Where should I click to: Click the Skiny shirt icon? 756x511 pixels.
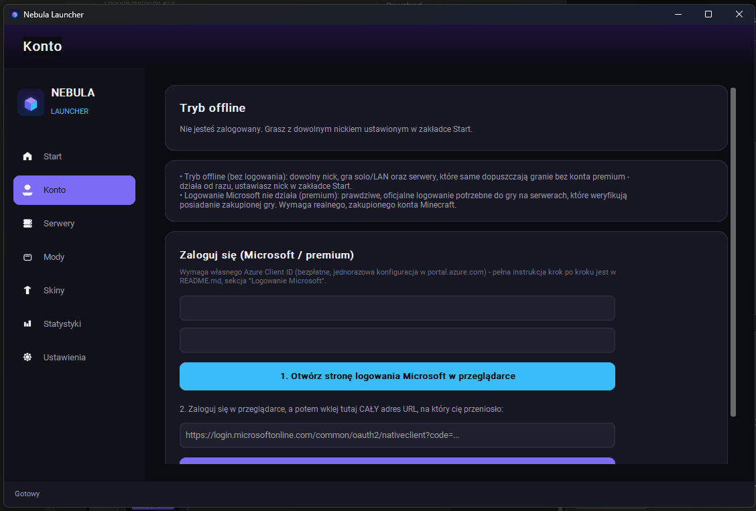(27, 290)
